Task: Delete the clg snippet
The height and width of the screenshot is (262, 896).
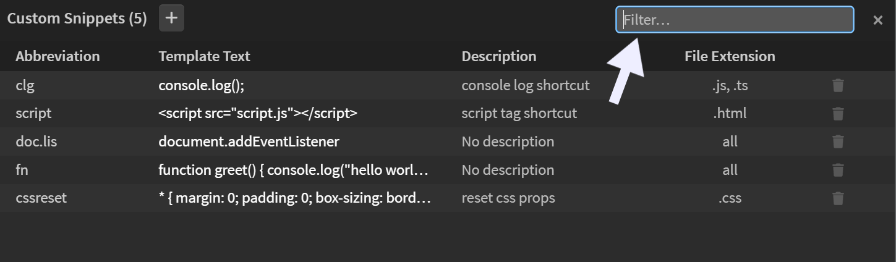Action: (x=838, y=85)
